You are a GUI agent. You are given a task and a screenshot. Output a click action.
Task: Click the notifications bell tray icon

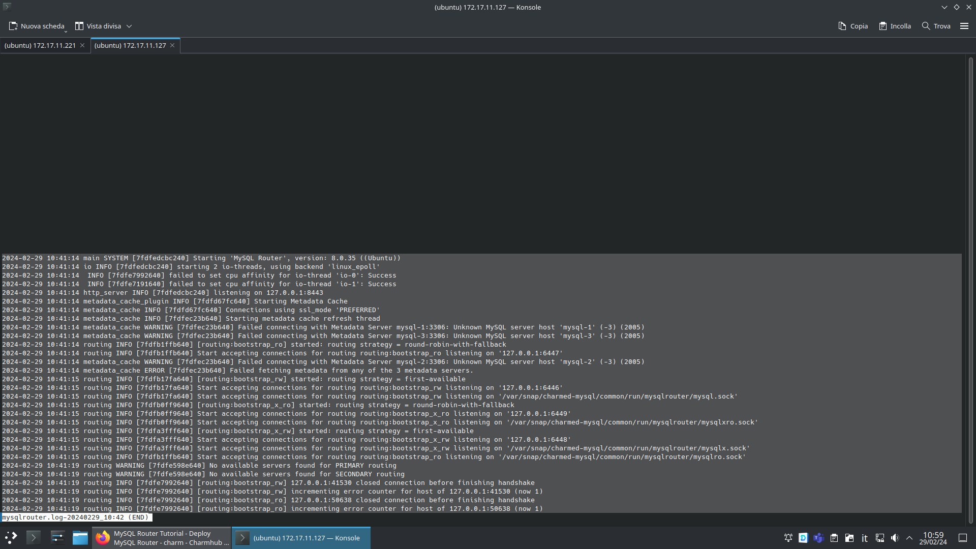click(788, 538)
